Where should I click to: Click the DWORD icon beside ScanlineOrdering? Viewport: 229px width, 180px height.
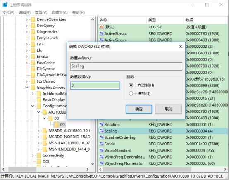coord(101,137)
